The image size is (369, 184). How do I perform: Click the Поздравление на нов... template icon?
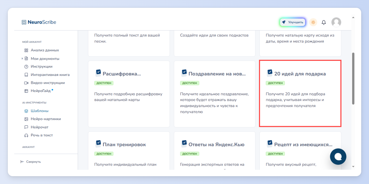[184, 73]
